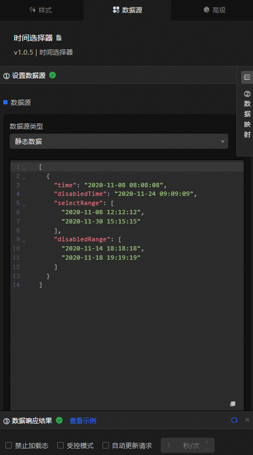
Task: Check the 自动更新请求 option
Action: click(106, 445)
